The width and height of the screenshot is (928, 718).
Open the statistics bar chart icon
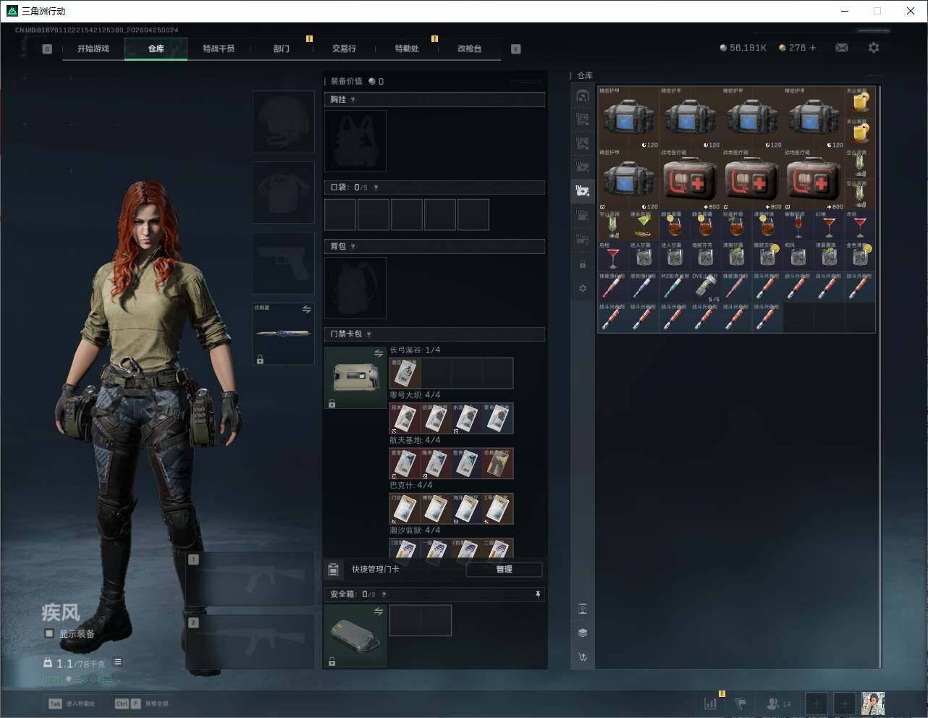point(711,704)
